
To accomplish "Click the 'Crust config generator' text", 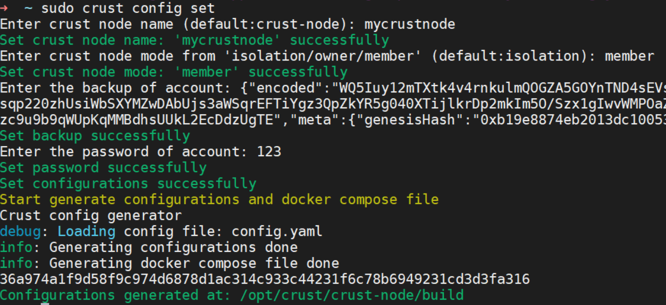I will 91,216.
